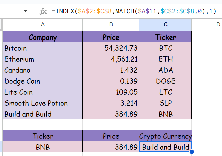Select the Smooth Love Potion cell
The image size is (222, 156).
click(43, 103)
